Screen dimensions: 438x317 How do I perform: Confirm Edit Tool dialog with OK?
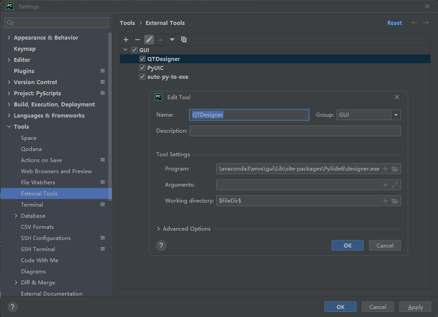[x=348, y=245]
